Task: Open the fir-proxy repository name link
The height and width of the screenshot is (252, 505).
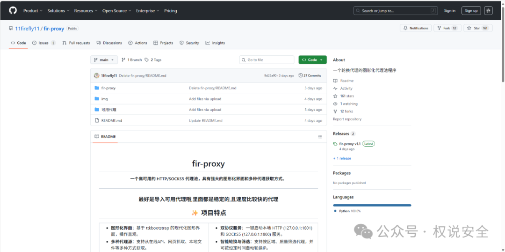Action: pos(54,29)
